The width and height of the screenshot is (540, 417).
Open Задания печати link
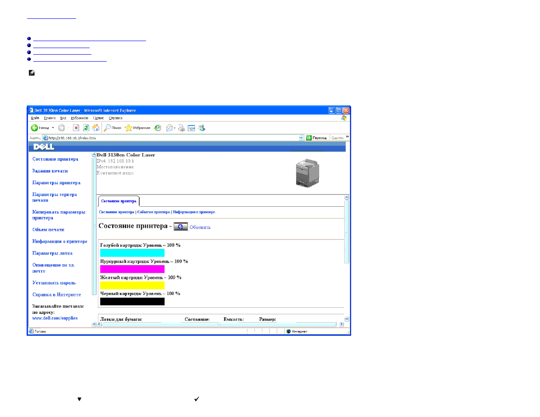click(50, 171)
